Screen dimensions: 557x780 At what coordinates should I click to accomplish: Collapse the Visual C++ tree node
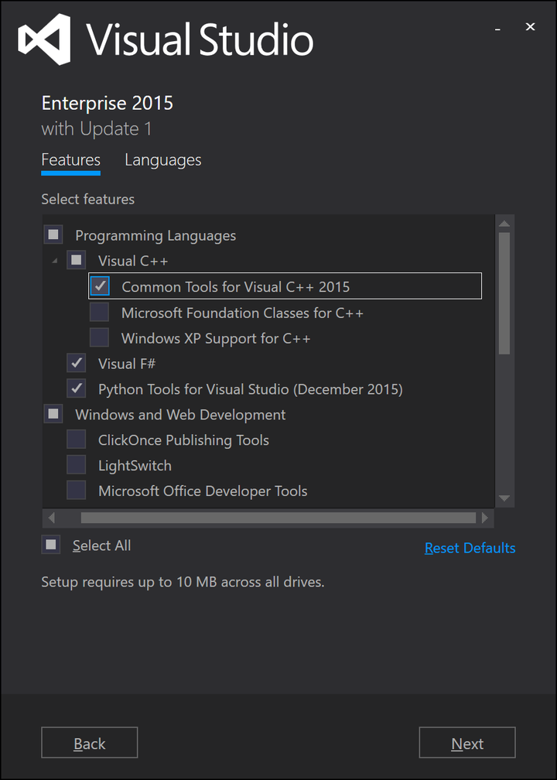tap(54, 261)
